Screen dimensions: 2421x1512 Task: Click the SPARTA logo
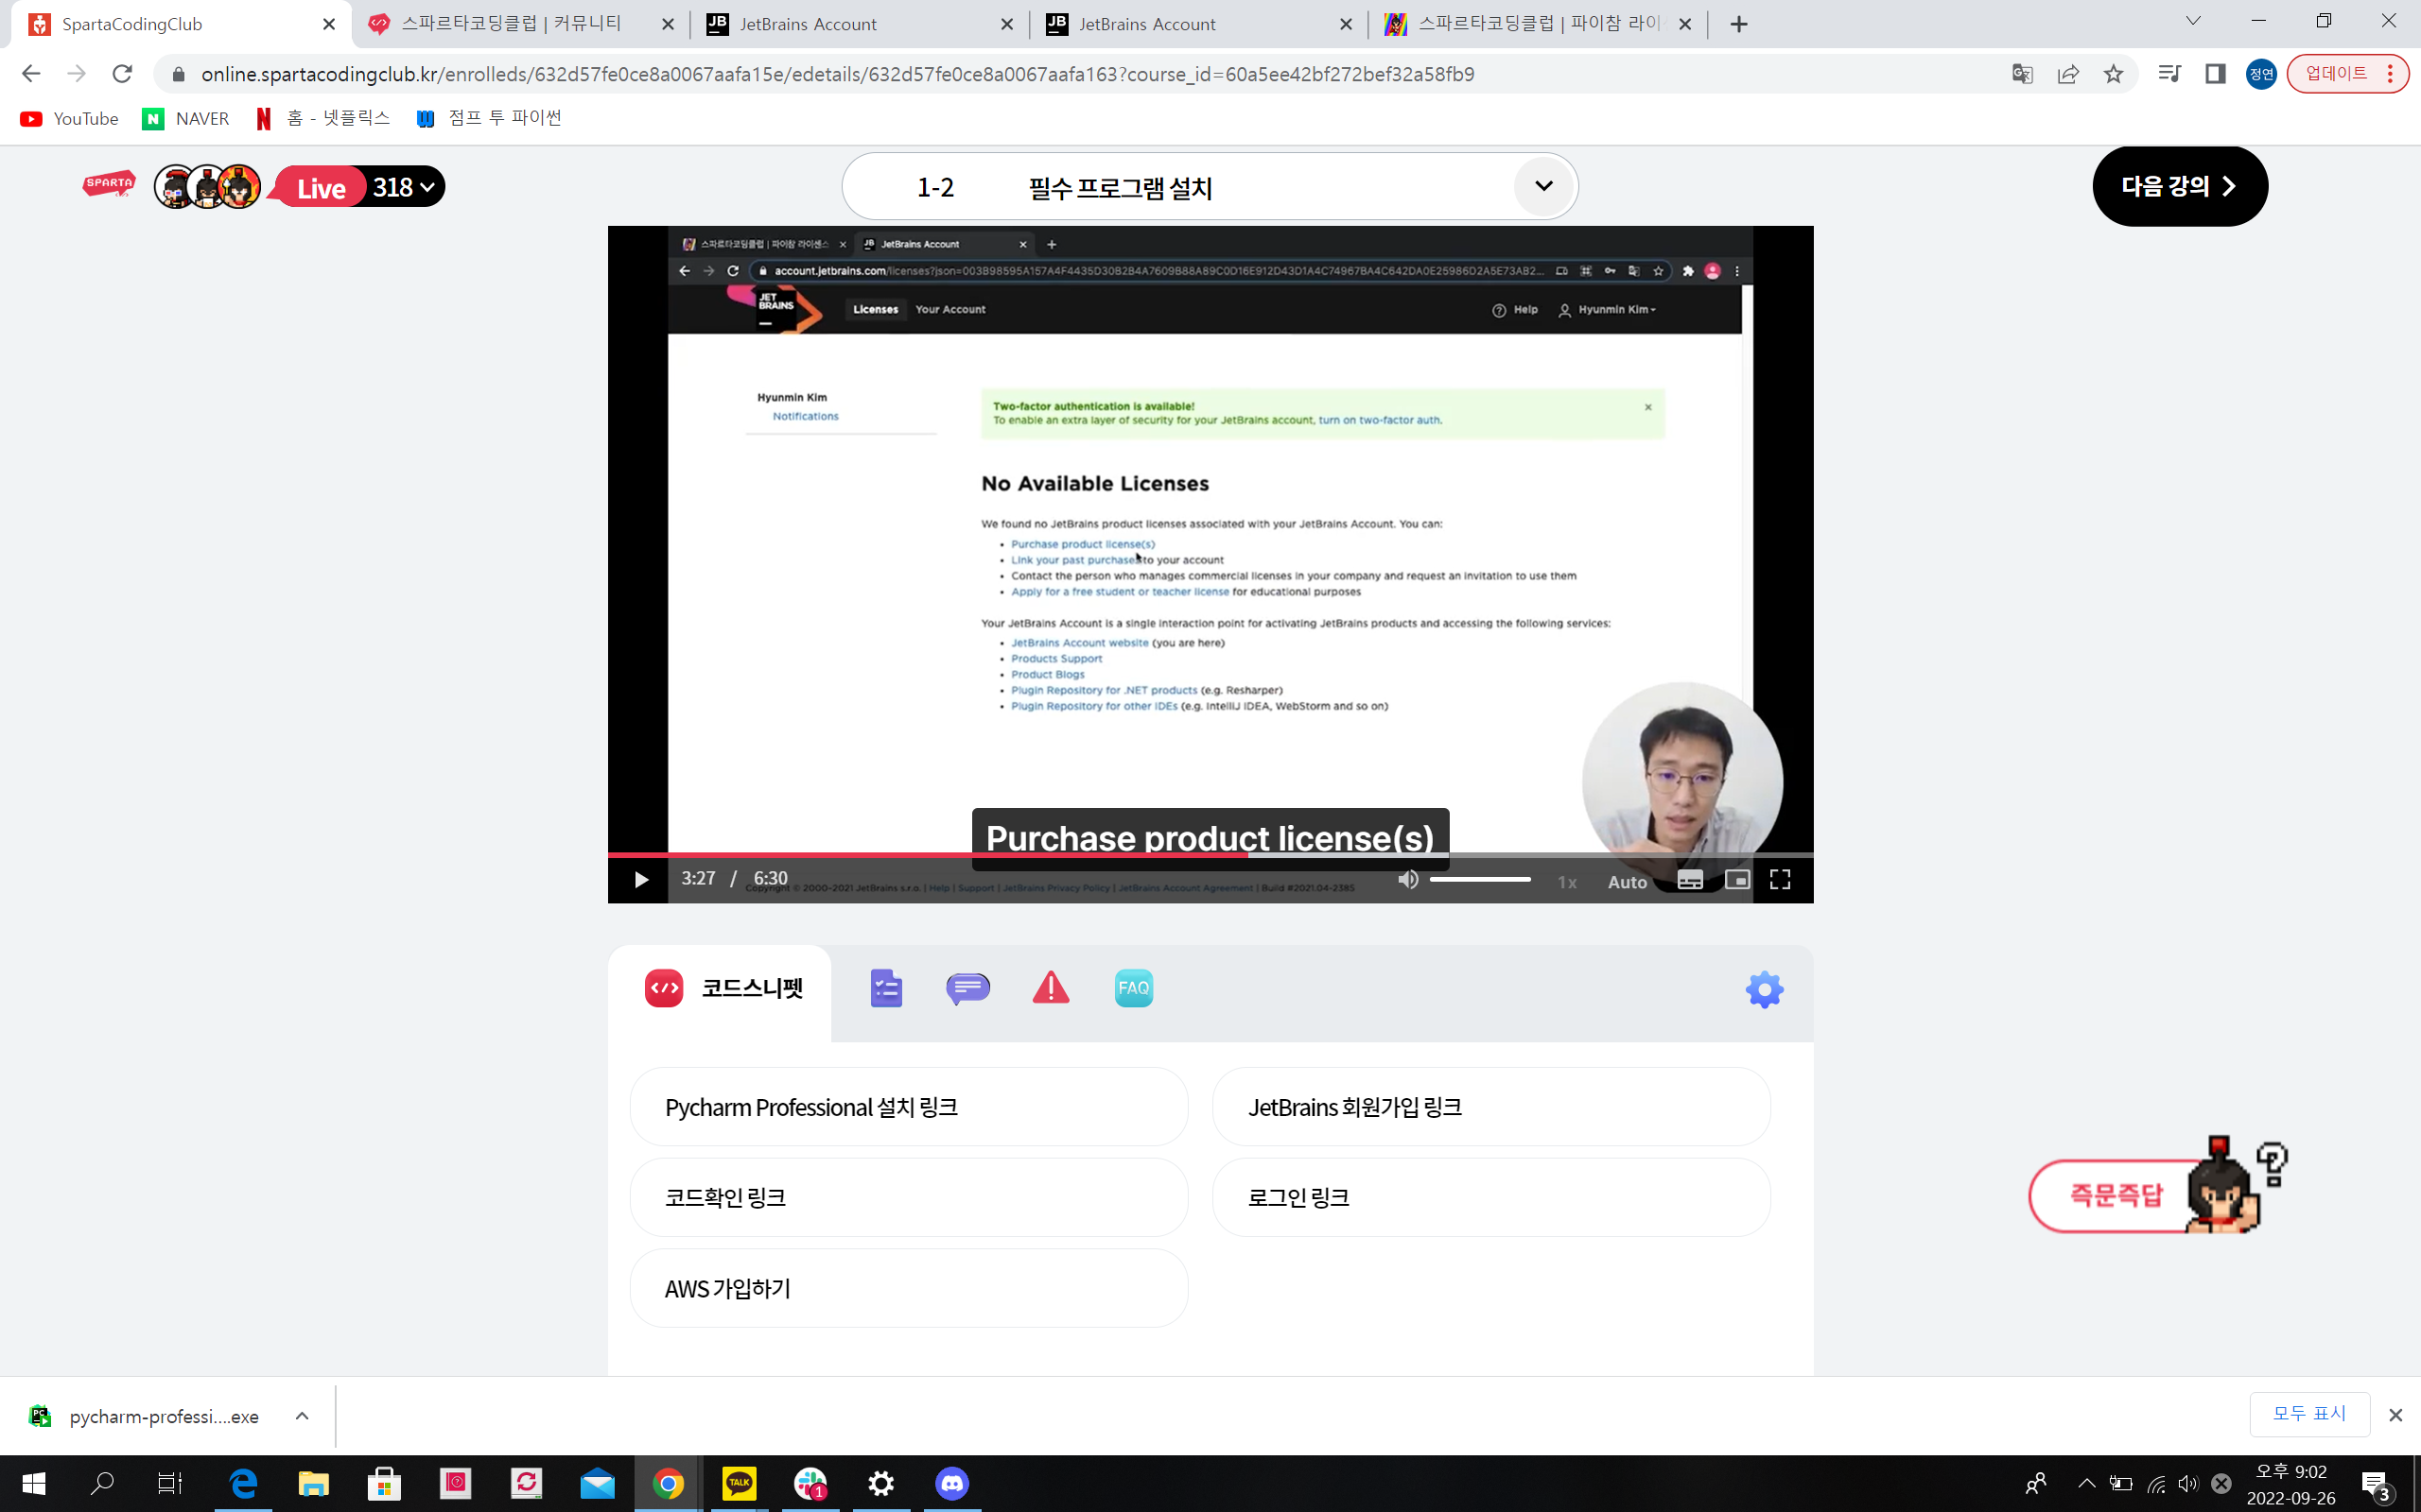click(x=109, y=184)
